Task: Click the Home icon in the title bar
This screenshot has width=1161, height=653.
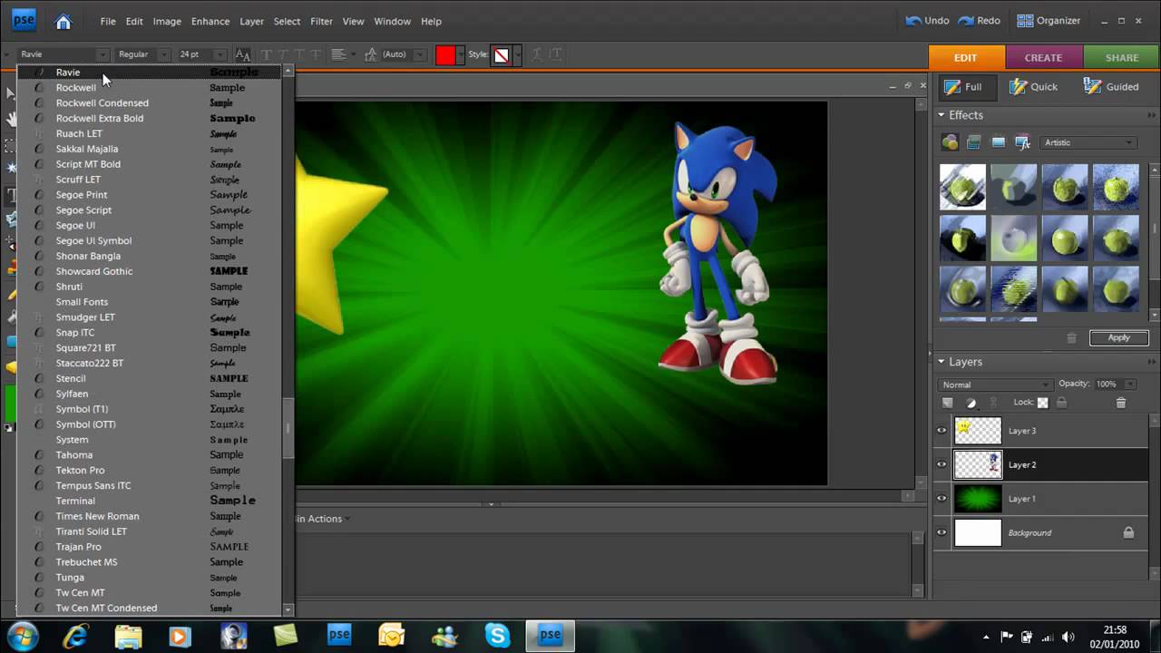Action: coord(63,21)
